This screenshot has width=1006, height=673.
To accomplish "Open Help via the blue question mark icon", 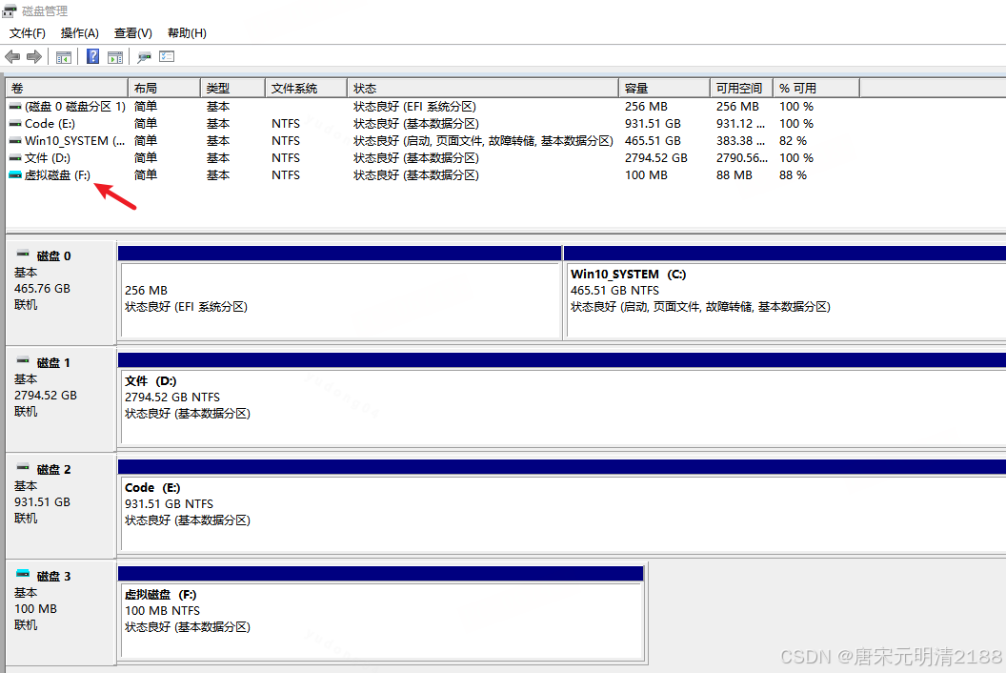I will (93, 56).
